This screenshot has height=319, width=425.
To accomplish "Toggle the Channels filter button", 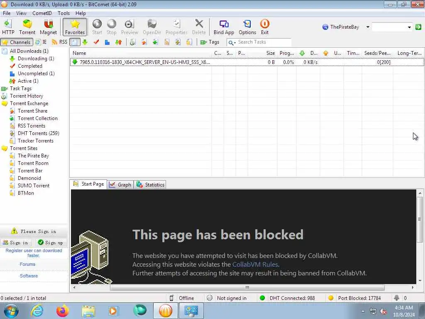I will (17, 42).
